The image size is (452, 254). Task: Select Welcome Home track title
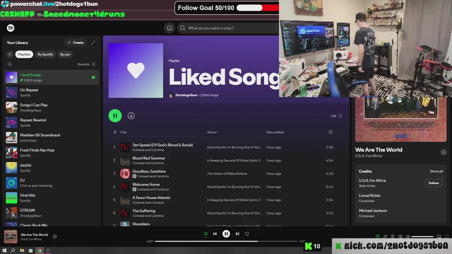click(x=146, y=185)
